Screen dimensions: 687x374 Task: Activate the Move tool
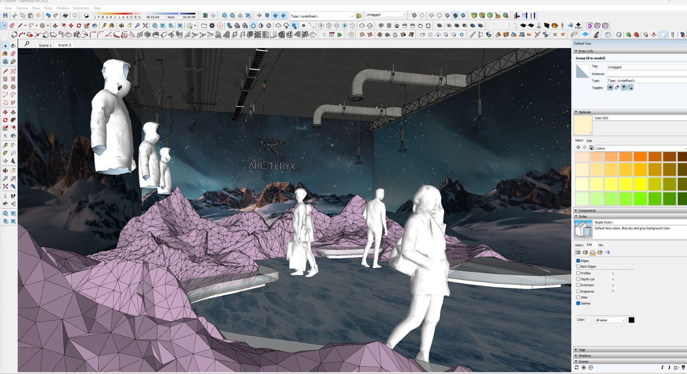pyautogui.click(x=5, y=112)
